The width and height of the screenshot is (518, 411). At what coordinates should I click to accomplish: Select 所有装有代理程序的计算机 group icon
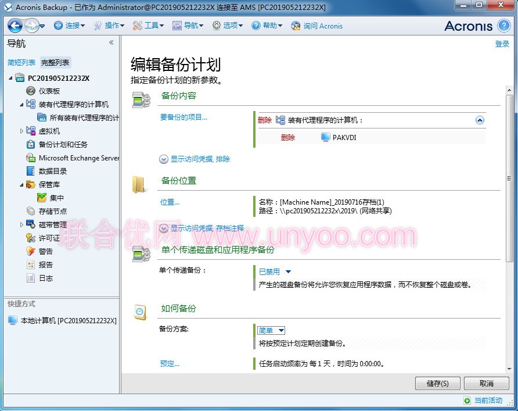pos(42,117)
